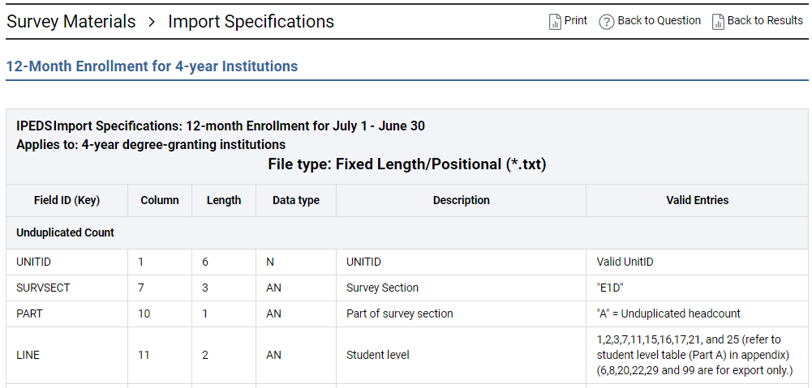Click the 12-Month Enrollment section heading

point(152,66)
